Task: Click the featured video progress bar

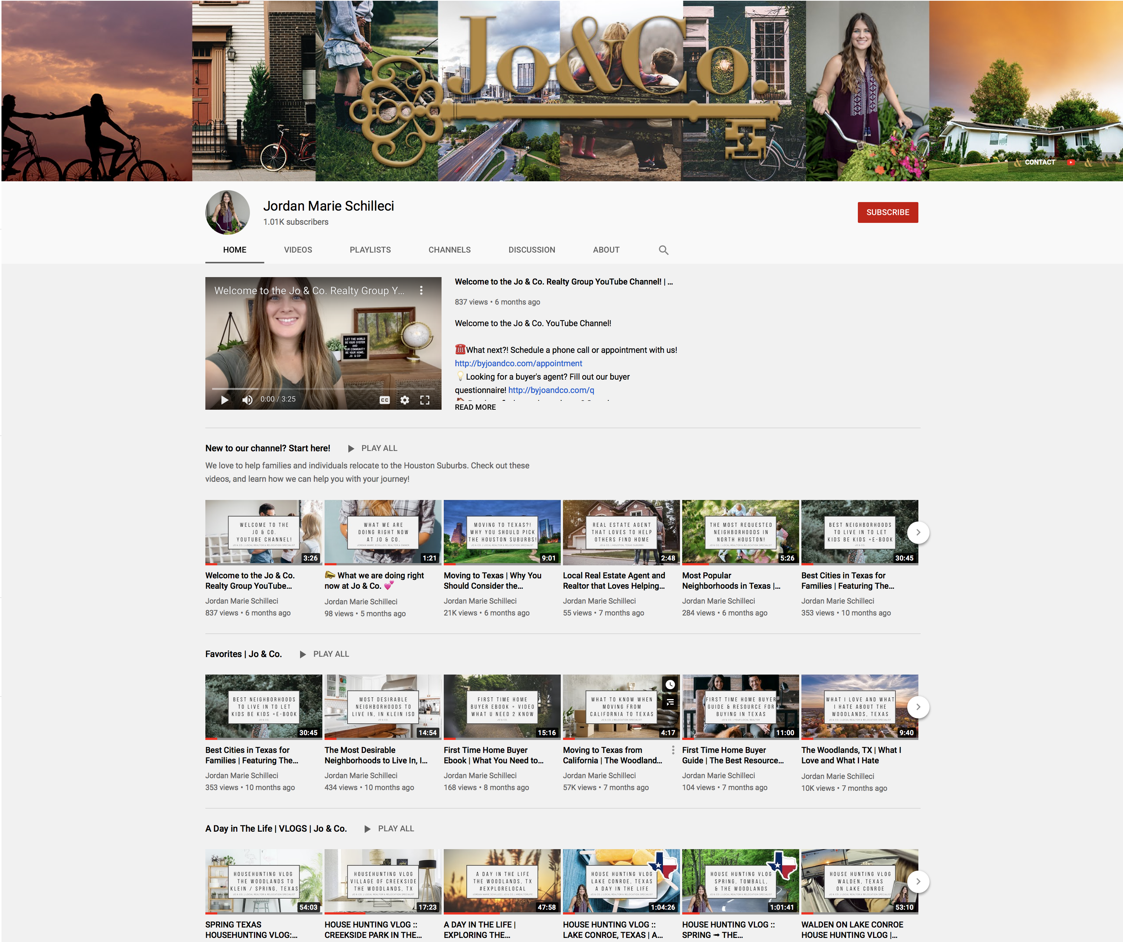Action: (323, 389)
